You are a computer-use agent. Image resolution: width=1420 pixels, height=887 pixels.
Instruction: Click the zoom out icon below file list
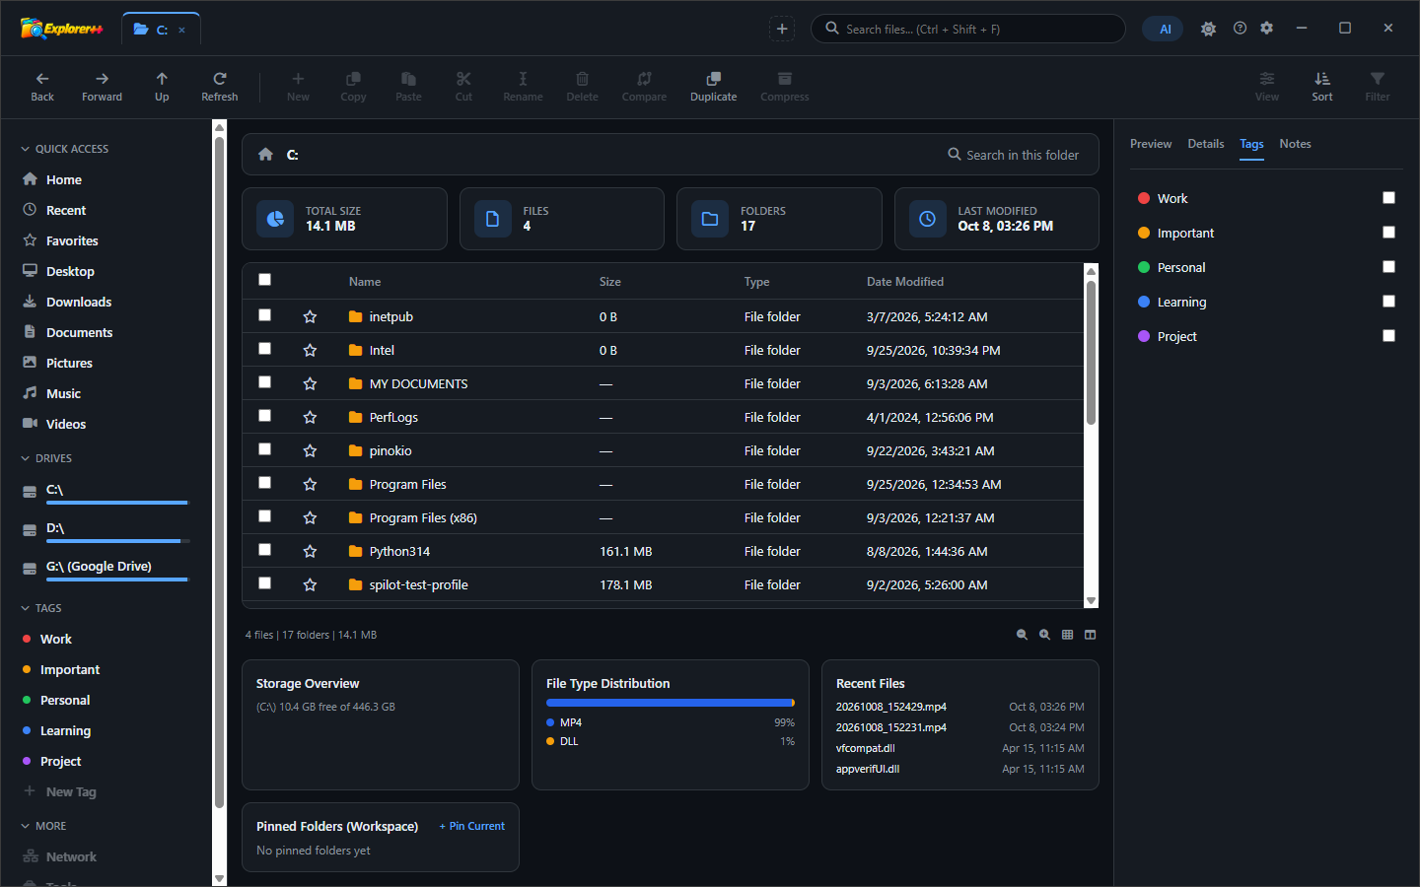[x=1022, y=635]
